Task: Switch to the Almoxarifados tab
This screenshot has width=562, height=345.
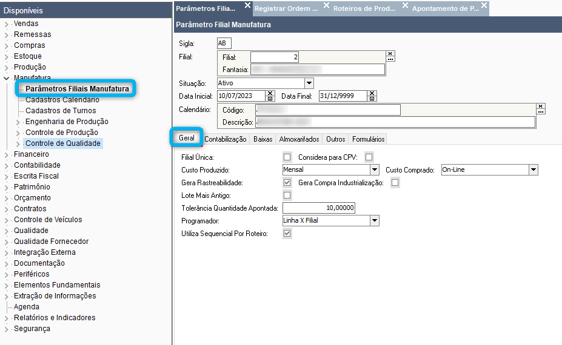Action: [299, 139]
